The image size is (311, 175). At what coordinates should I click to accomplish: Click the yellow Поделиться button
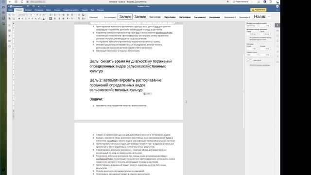(x=258, y=10)
